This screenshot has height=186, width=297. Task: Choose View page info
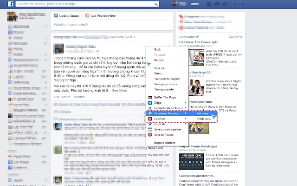point(164,89)
